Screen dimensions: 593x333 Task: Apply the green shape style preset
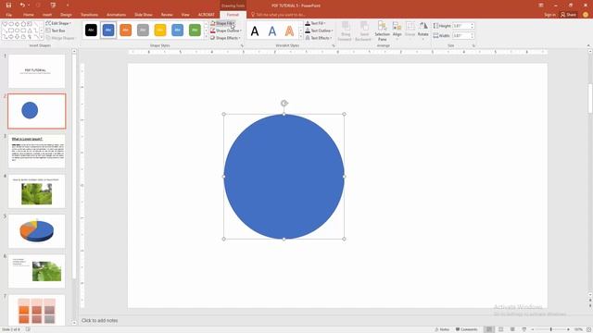(195, 31)
